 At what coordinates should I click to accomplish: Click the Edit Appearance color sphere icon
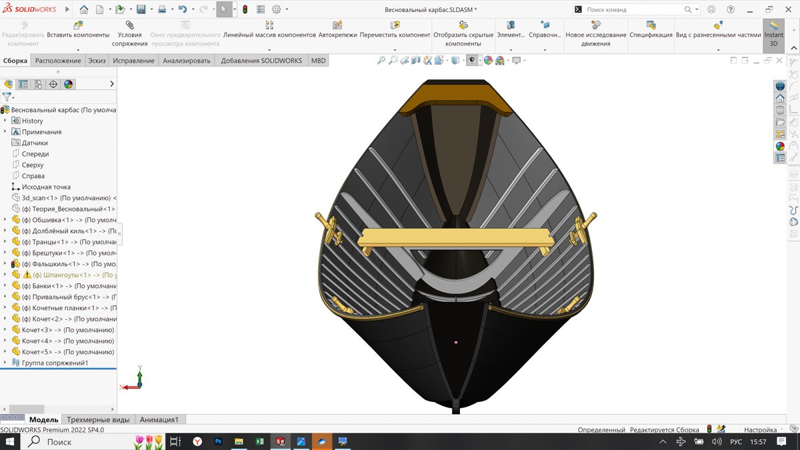coord(488,61)
